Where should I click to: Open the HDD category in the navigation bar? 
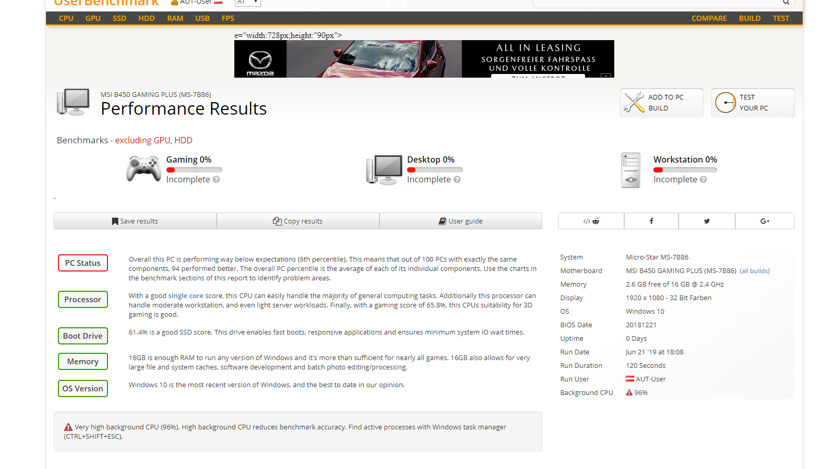click(x=147, y=18)
